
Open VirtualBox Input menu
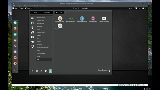point(31,6)
